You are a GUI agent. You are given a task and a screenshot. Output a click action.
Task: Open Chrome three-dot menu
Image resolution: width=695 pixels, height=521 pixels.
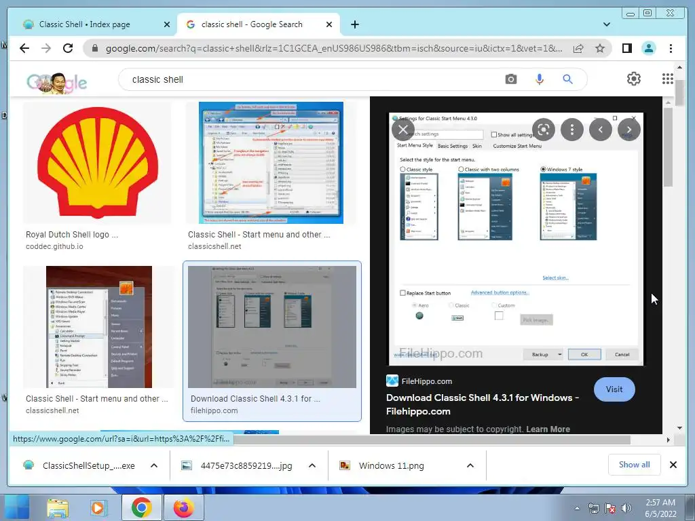(x=671, y=48)
